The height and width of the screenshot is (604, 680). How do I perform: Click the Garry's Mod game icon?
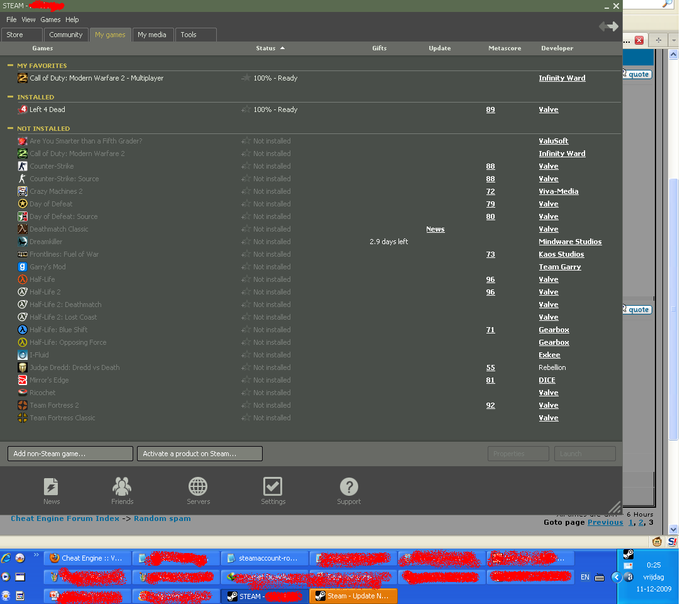pos(23,267)
